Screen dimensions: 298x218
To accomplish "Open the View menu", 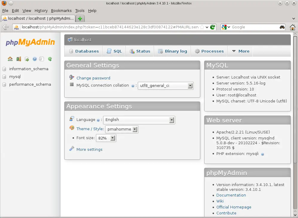I will (x=27, y=11).
